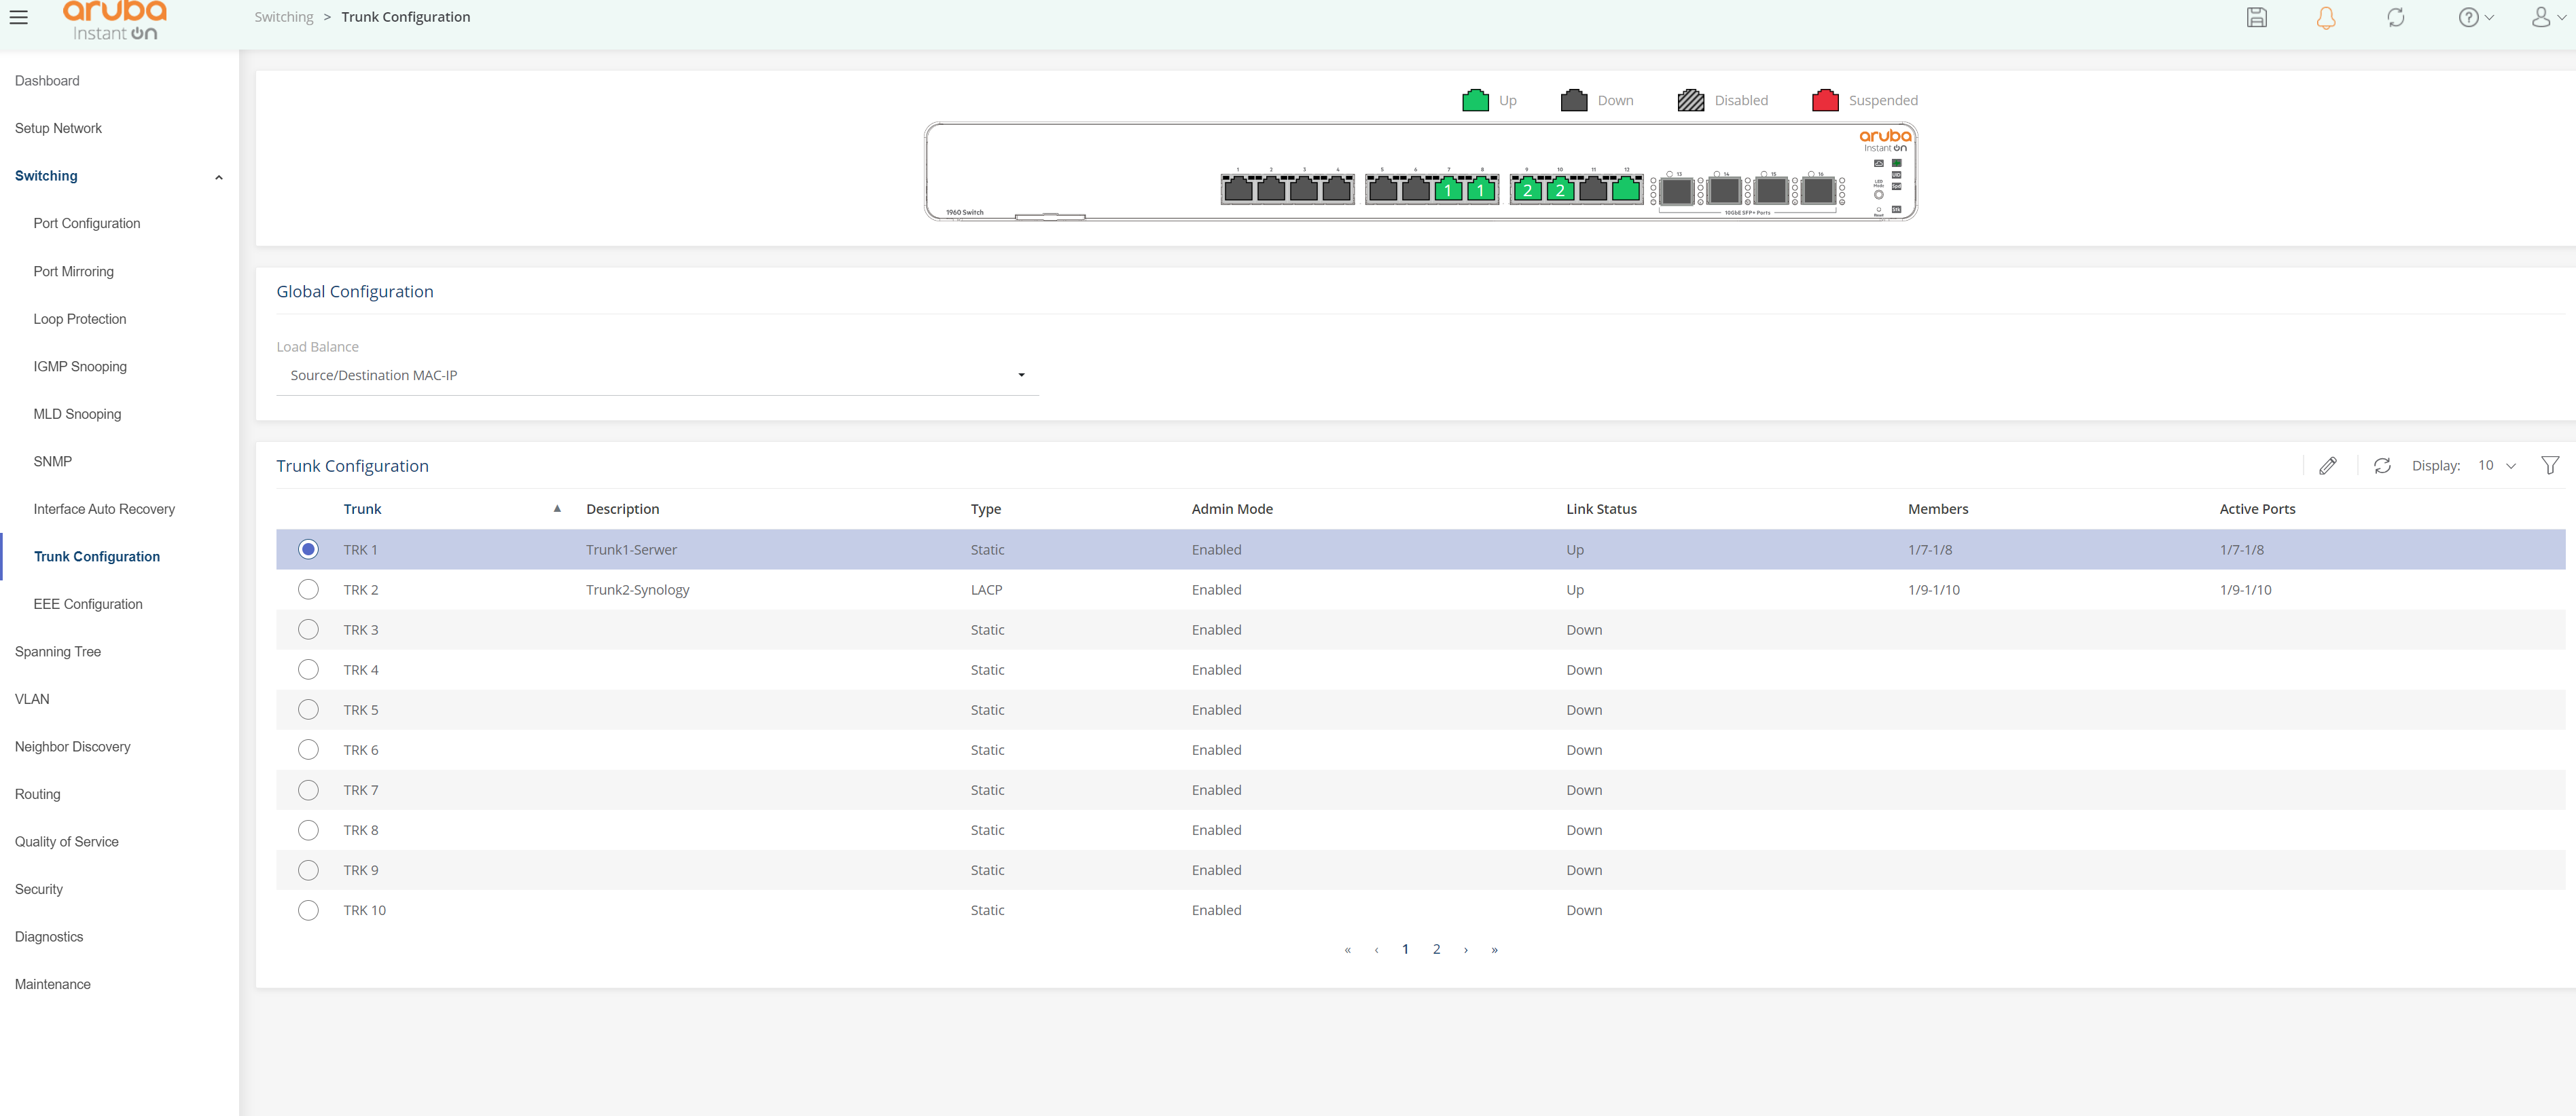Open the hamburger navigation menu

pos(19,17)
